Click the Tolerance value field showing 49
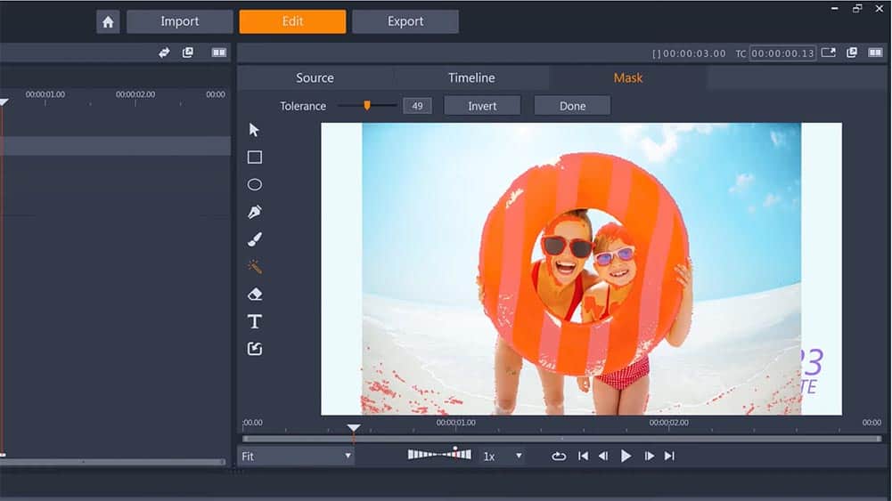This screenshot has width=892, height=501. coord(417,106)
